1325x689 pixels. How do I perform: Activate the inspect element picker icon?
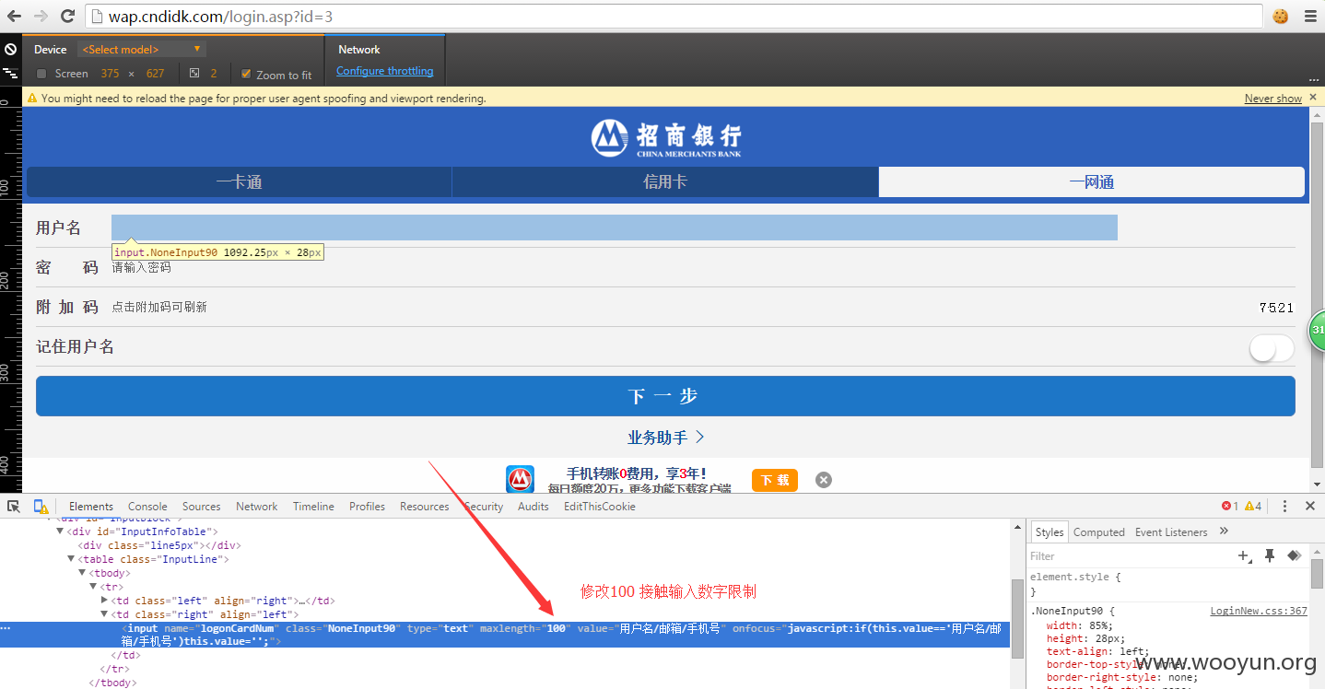[14, 506]
